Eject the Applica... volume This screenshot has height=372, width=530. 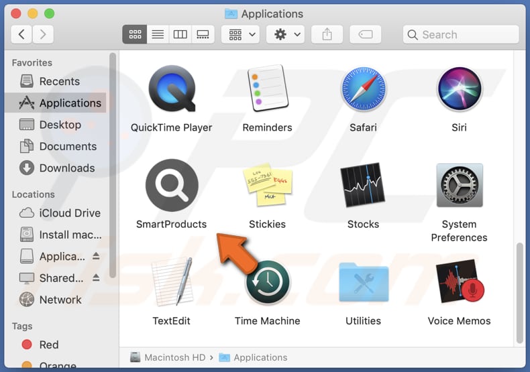[96, 256]
